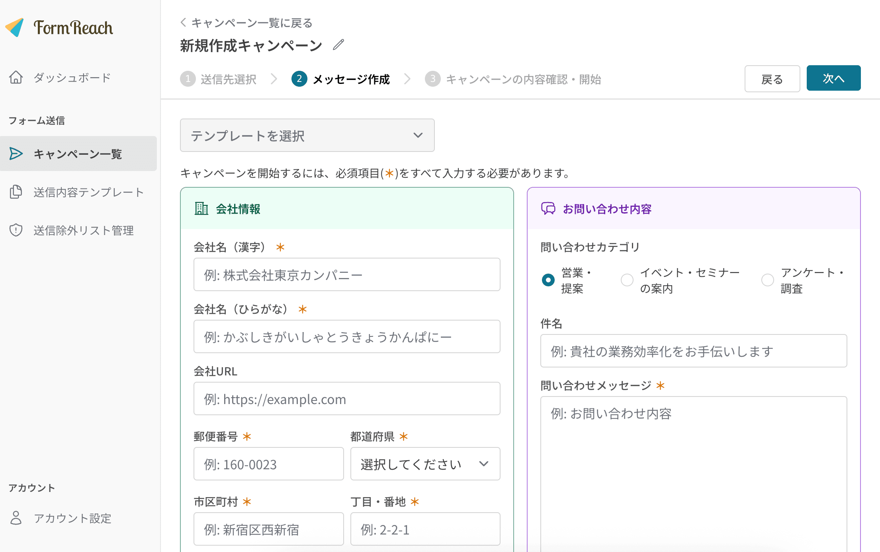Viewport: 880px width, 552px height.
Task: Click the document icon for 送信内容テンプレート
Action: (16, 192)
